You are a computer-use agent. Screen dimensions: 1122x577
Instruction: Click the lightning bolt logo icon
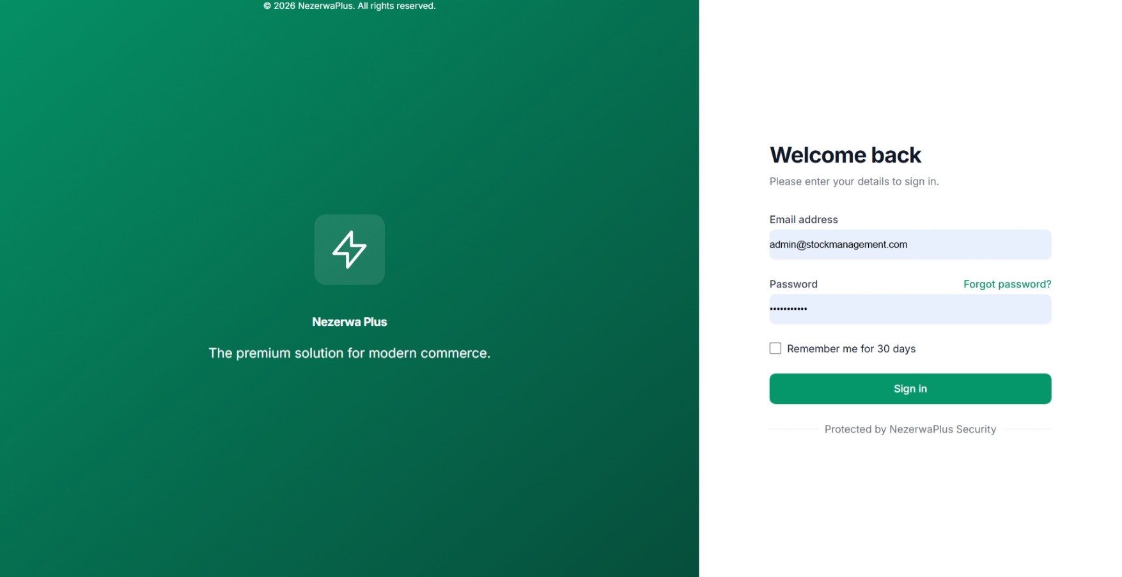pos(349,249)
